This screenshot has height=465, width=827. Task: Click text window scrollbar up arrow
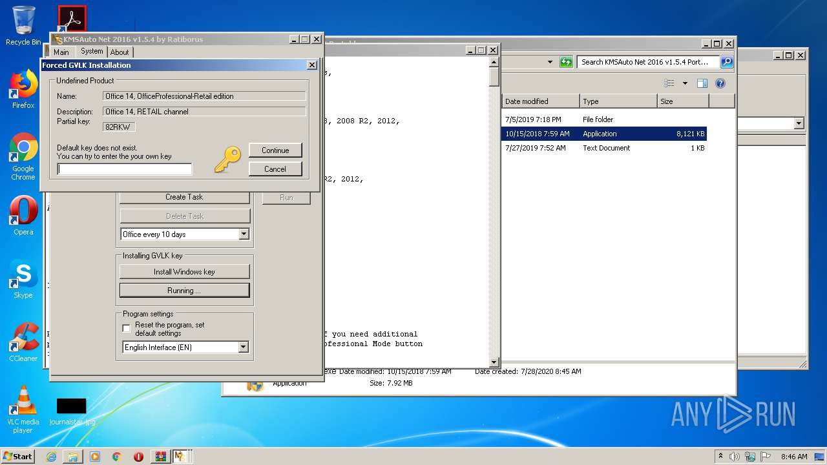pos(494,63)
